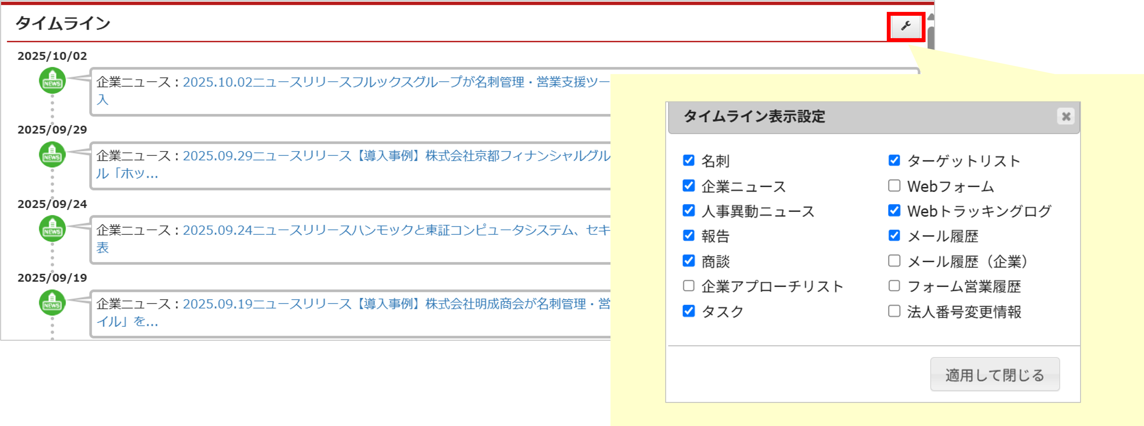This screenshot has width=1144, height=426.
Task: Click the news icon for 2025/09/24
Action: pyautogui.click(x=52, y=229)
